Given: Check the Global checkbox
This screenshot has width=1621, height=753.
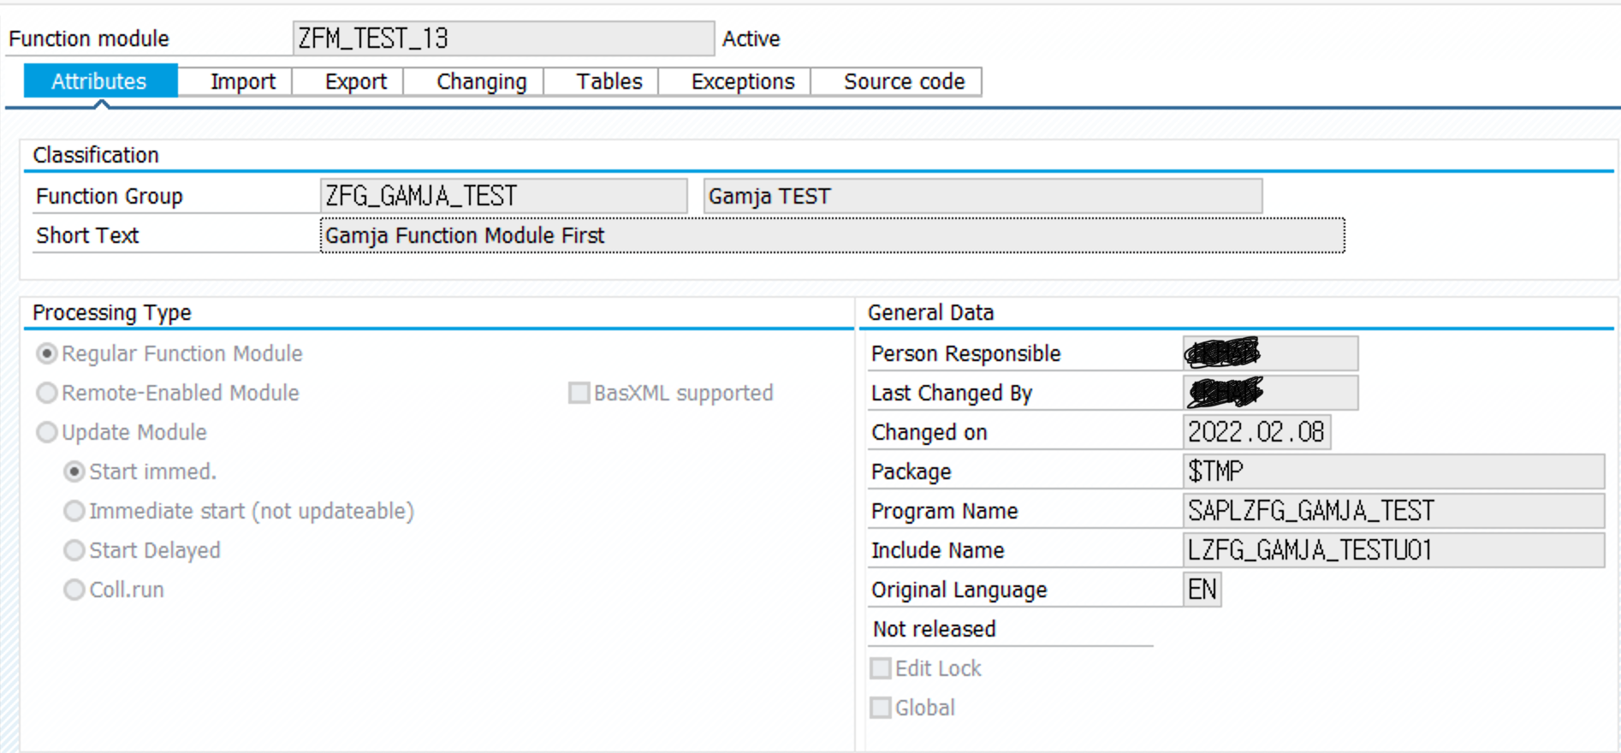Looking at the screenshot, I should 881,708.
